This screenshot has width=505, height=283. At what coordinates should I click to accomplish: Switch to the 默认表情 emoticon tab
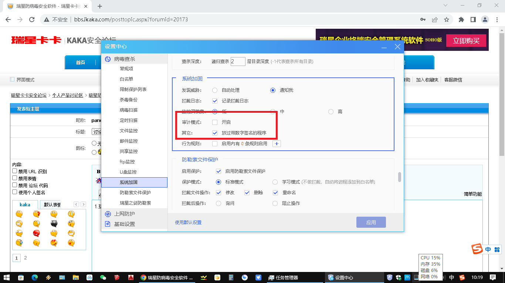(52, 205)
